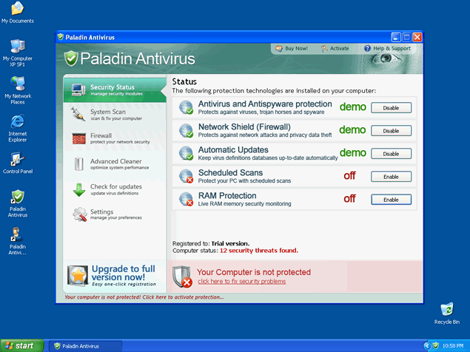The width and height of the screenshot is (470, 352).
Task: Click the Paladin Antivirus shield logo
Action: click(x=71, y=58)
